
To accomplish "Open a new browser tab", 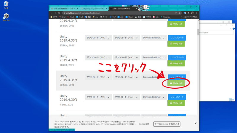I will [x=141, y=9].
